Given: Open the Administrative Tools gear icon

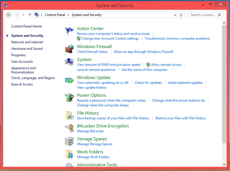Looking at the screenshot, I should point(69,165).
